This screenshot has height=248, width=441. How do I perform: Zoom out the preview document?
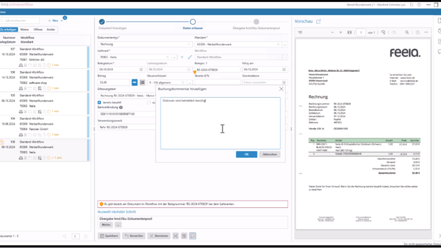[x=332, y=32]
